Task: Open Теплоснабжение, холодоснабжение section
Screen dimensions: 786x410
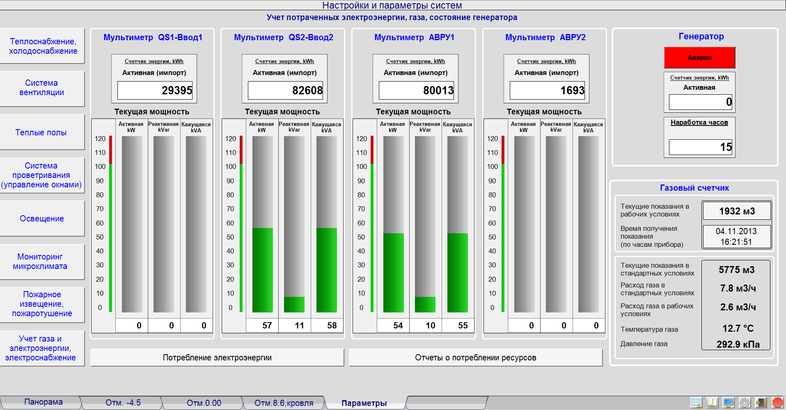Action: tap(43, 46)
